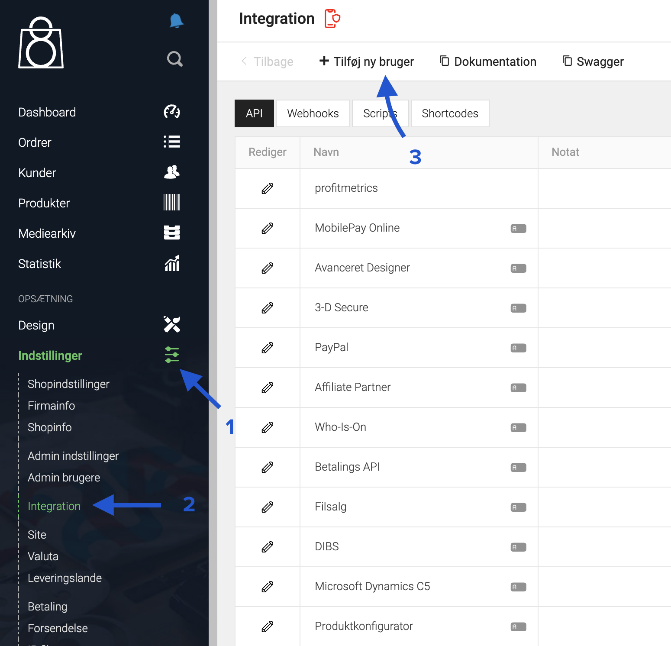Open Admin brugere submenu item
This screenshot has width=671, height=646.
(64, 478)
